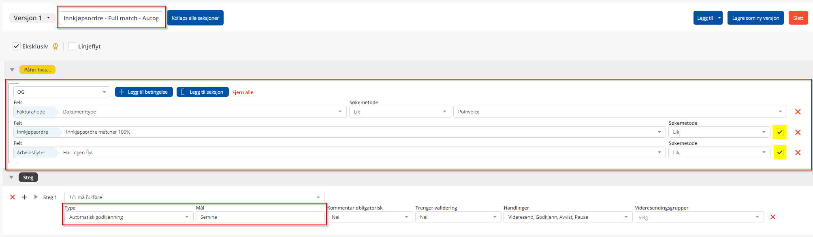
Task: Click the yellow award icon beside Eksklusiv
Action: pyautogui.click(x=55, y=46)
